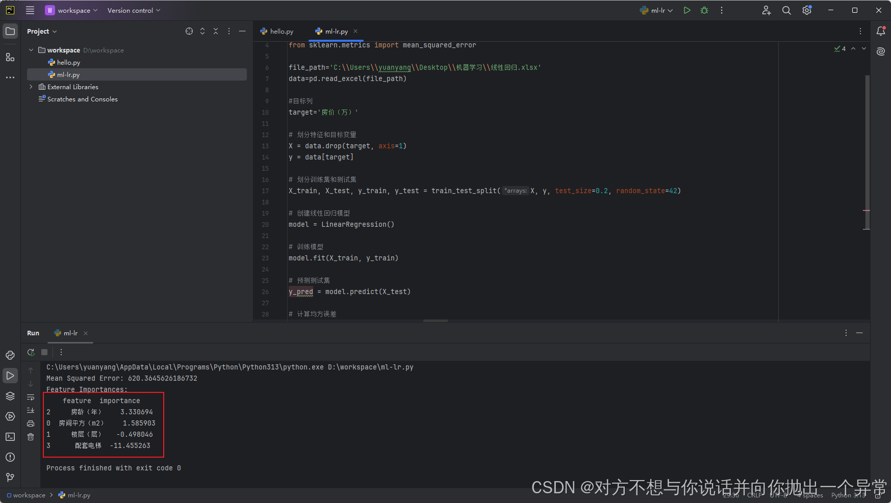Switch to hello.py editor tab
The height and width of the screenshot is (503, 891).
click(277, 31)
